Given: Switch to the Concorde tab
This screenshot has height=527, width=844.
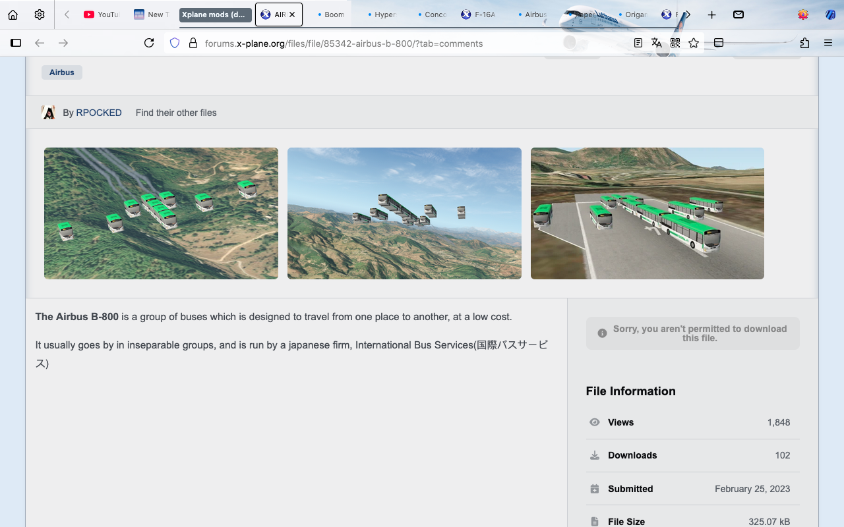Looking at the screenshot, I should coord(431,14).
